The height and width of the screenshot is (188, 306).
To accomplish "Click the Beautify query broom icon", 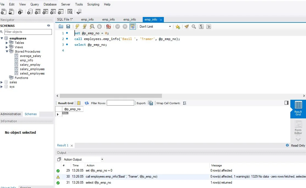I will pyautogui.click(x=187, y=27).
